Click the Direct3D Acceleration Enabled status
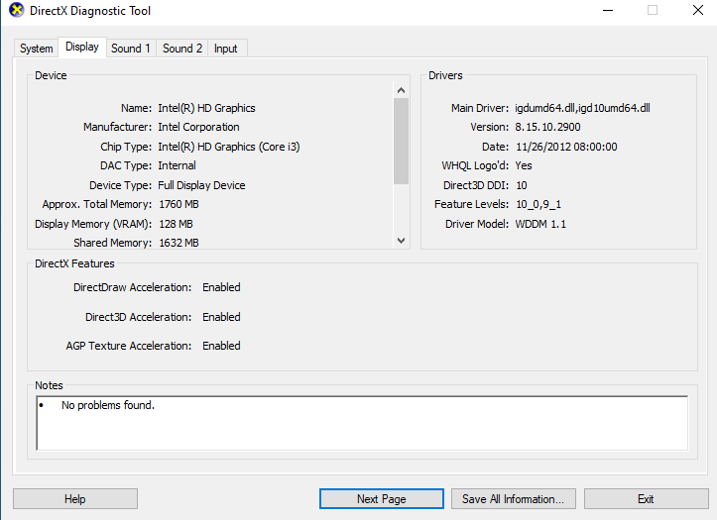Screen dimensions: 717x520 221,317
